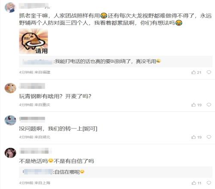Open username above 玩青钢影 comment

(x=32, y=86)
